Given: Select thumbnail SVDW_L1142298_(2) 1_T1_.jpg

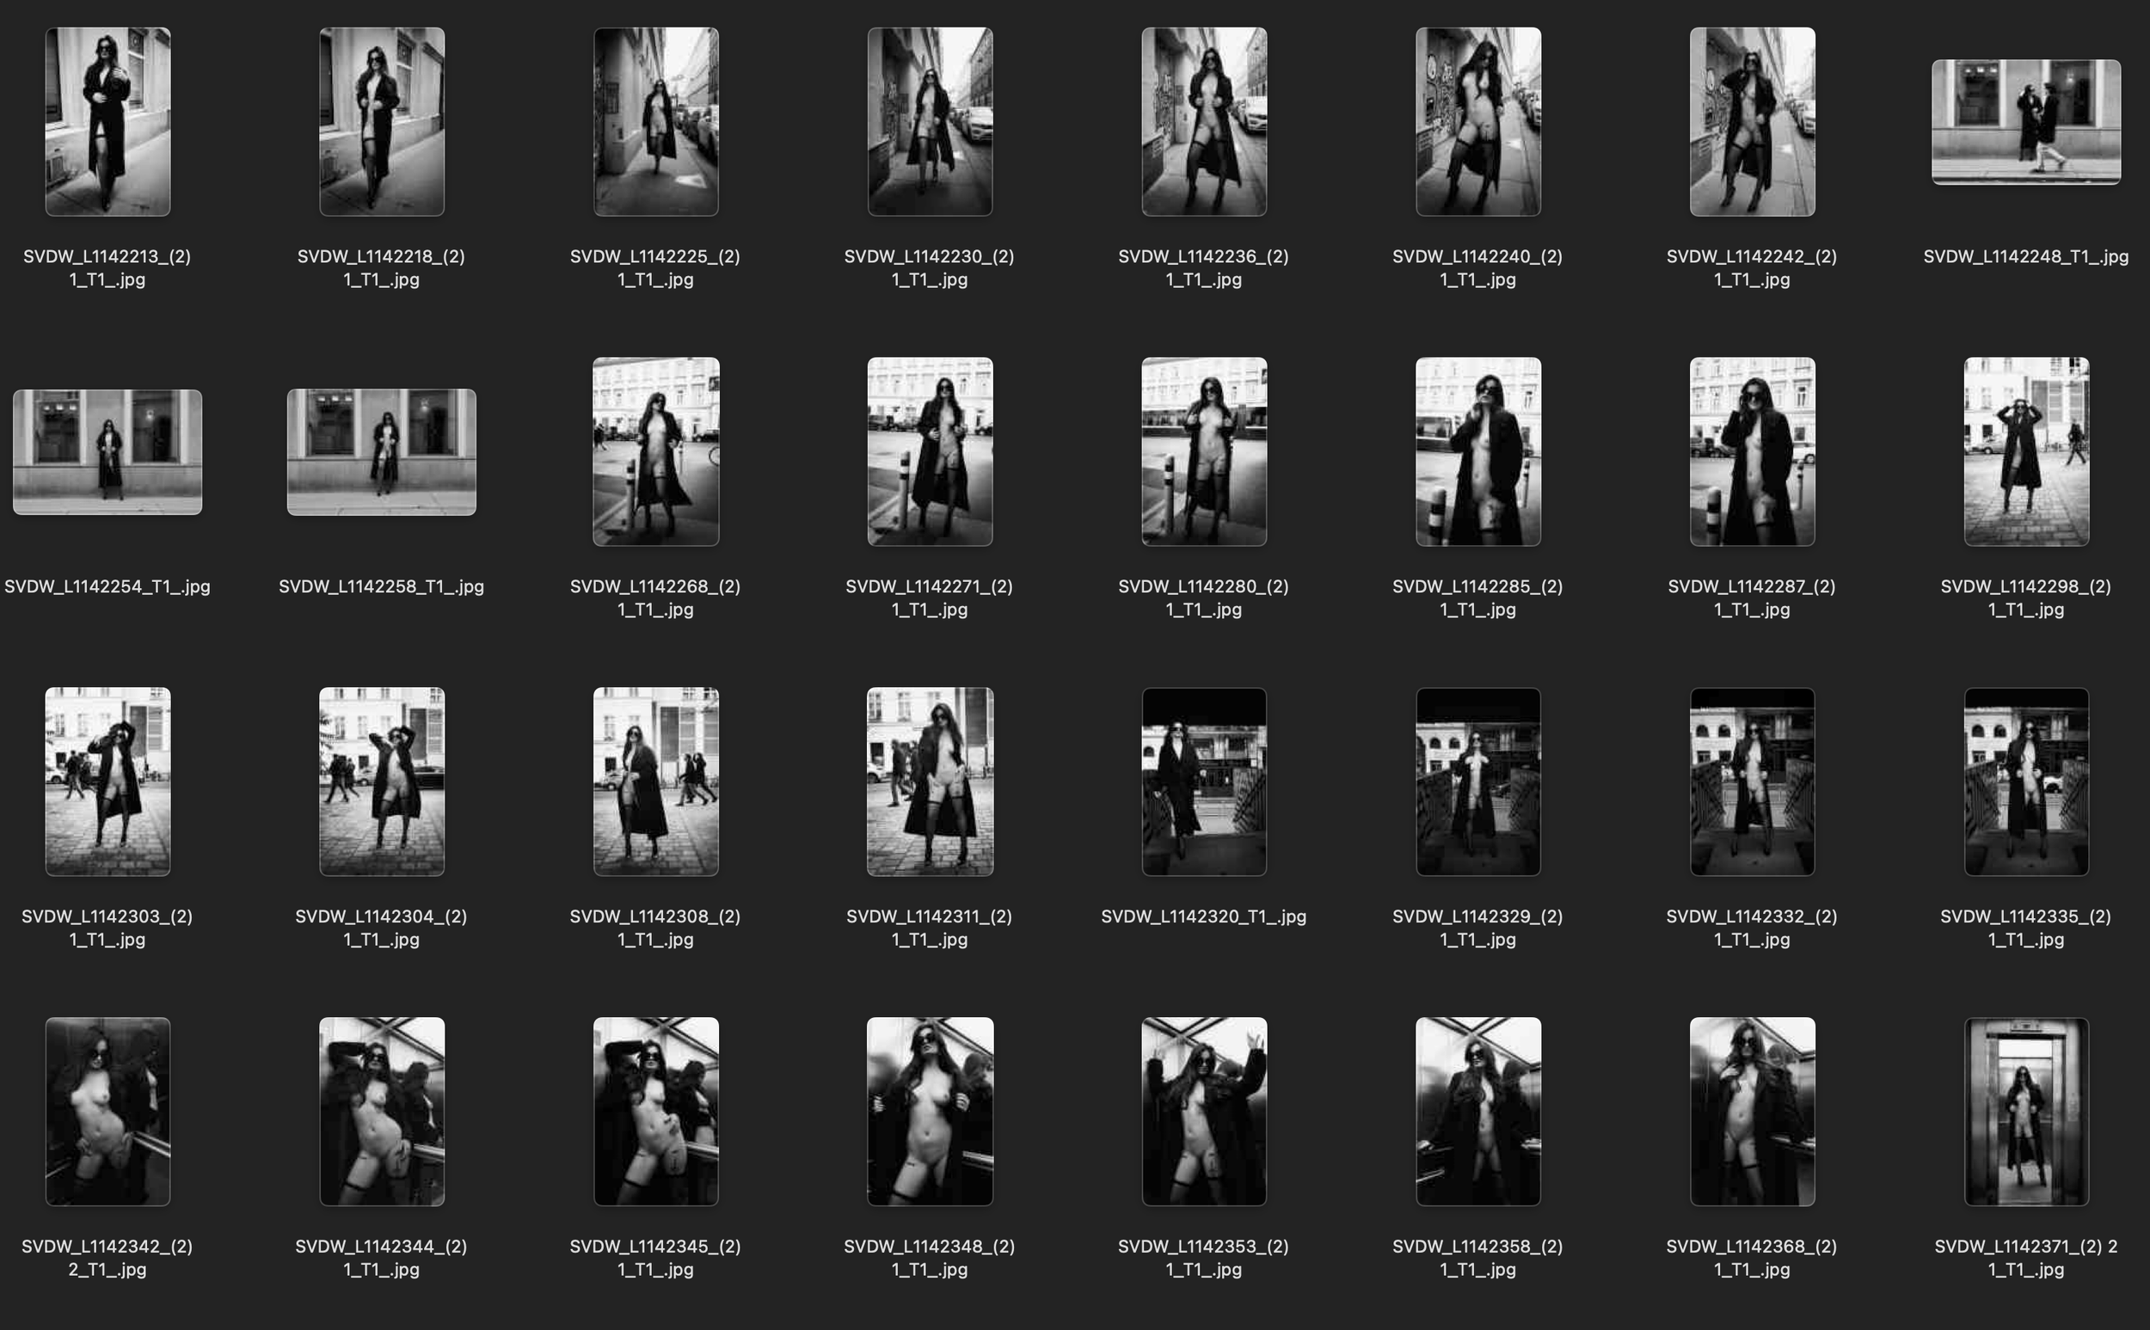Looking at the screenshot, I should (2025, 451).
